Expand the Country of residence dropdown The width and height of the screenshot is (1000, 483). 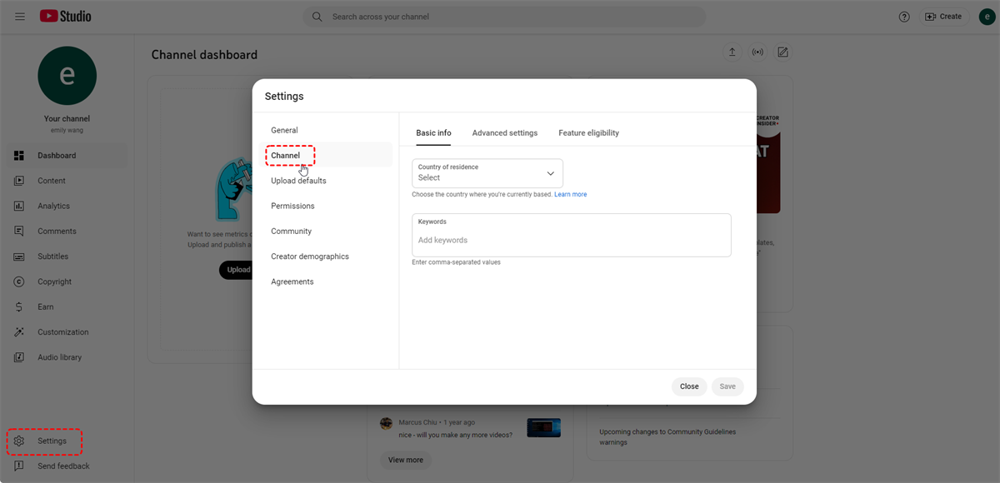point(487,173)
